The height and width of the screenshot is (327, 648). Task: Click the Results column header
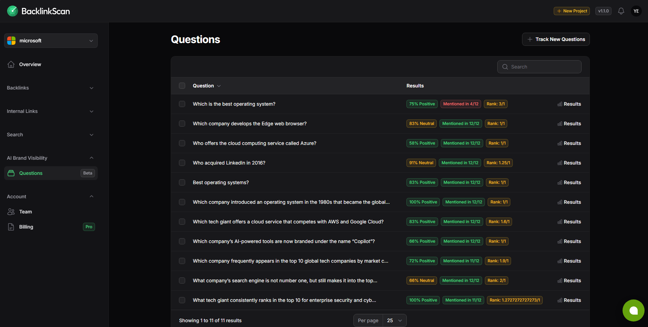[x=415, y=86]
